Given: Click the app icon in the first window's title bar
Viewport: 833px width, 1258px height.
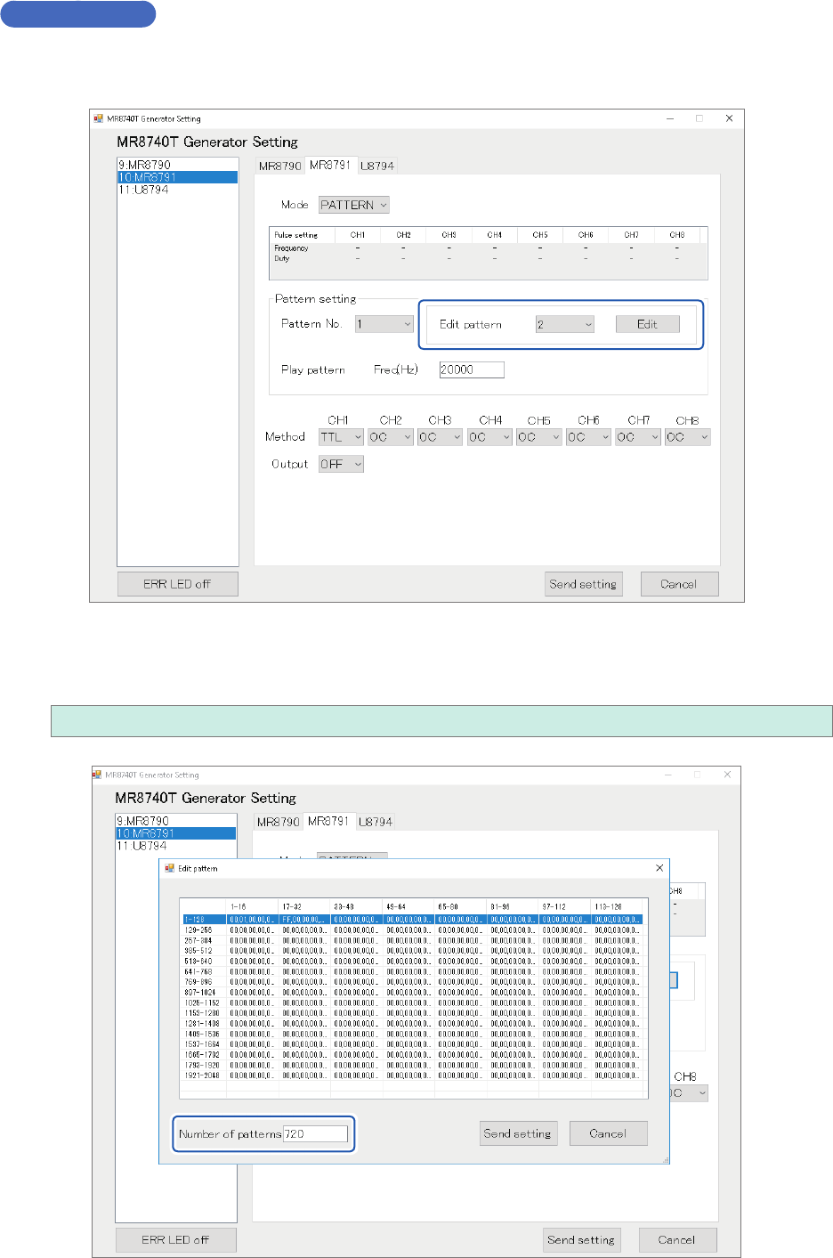Looking at the screenshot, I should tap(99, 118).
